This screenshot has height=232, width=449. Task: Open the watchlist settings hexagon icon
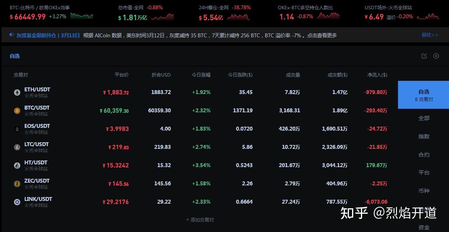(436, 56)
